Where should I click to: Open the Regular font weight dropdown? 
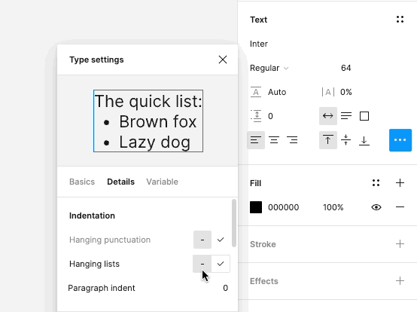point(269,68)
